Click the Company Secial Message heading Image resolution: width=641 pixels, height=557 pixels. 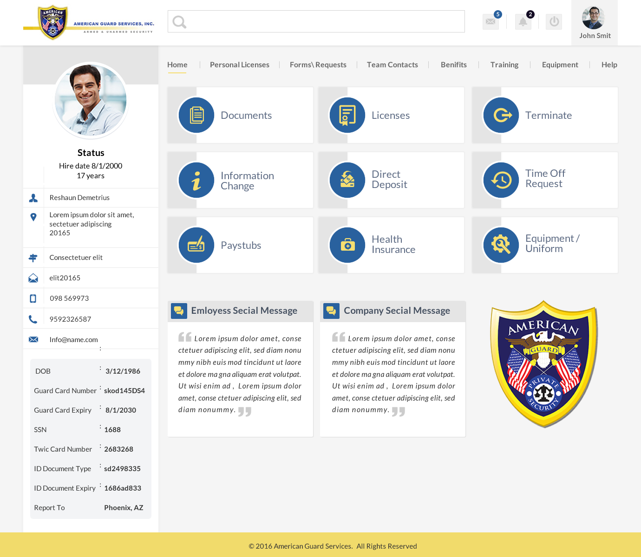[397, 311]
